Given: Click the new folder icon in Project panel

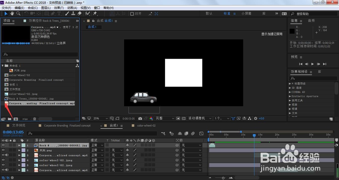Looking at the screenshot, I should (9, 119).
